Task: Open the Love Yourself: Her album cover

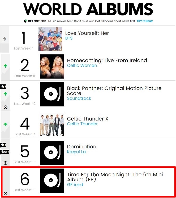Action: tap(50, 39)
